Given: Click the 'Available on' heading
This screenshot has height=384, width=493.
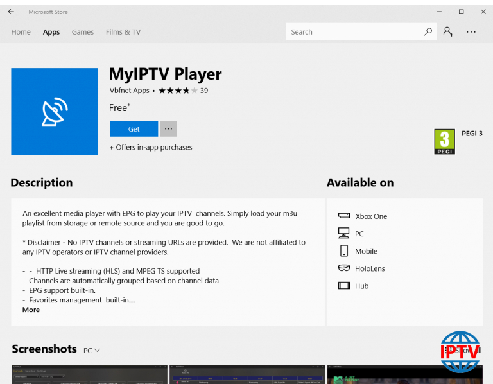Looking at the screenshot, I should click(360, 183).
